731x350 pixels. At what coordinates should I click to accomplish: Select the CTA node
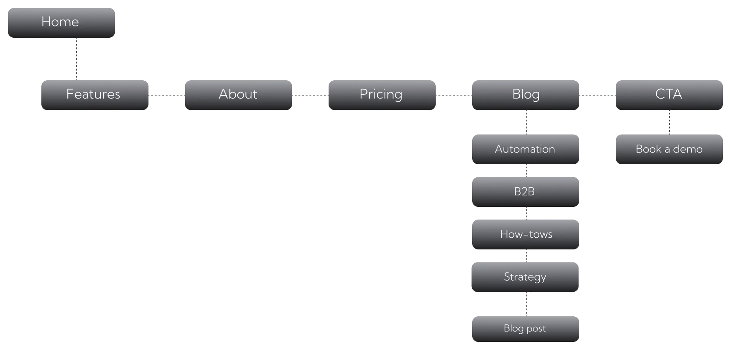pos(668,94)
